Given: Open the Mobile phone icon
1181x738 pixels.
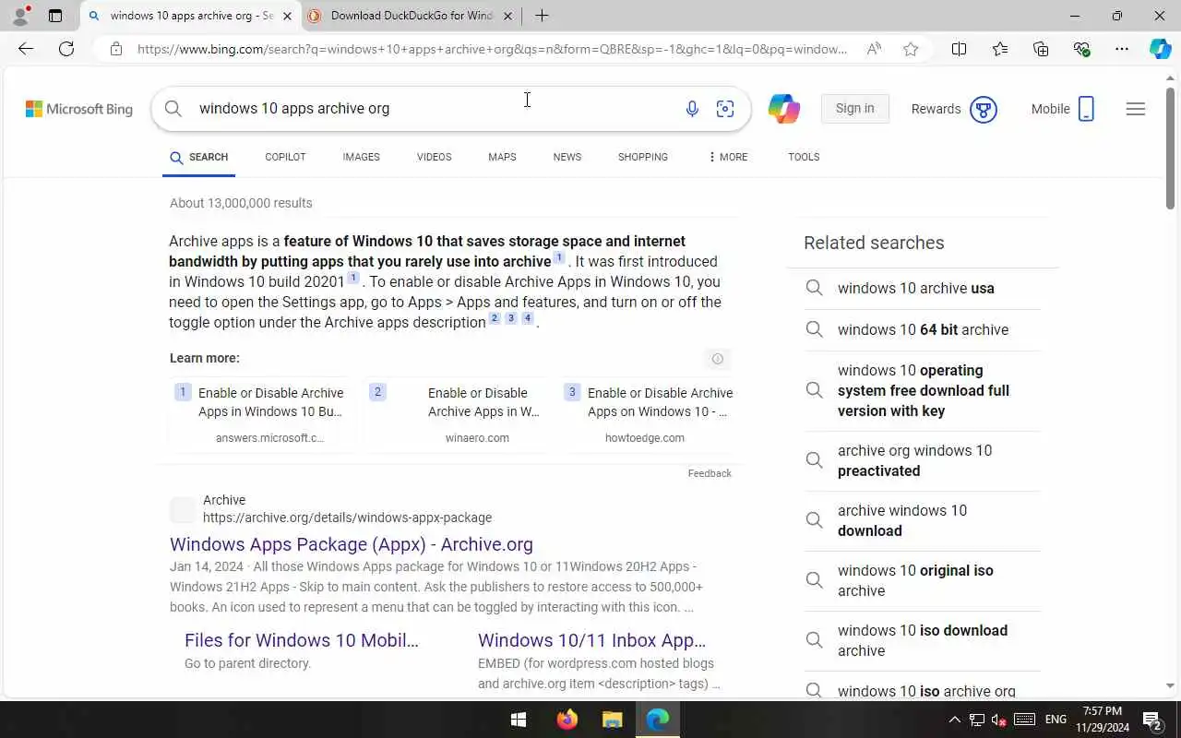Looking at the screenshot, I should coord(1086,109).
